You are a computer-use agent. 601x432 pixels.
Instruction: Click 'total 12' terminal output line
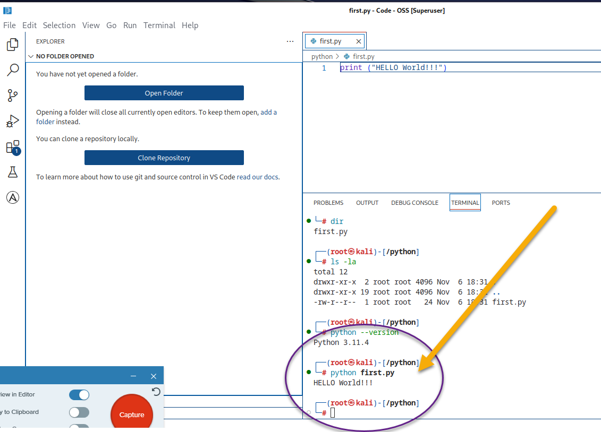pyautogui.click(x=331, y=272)
